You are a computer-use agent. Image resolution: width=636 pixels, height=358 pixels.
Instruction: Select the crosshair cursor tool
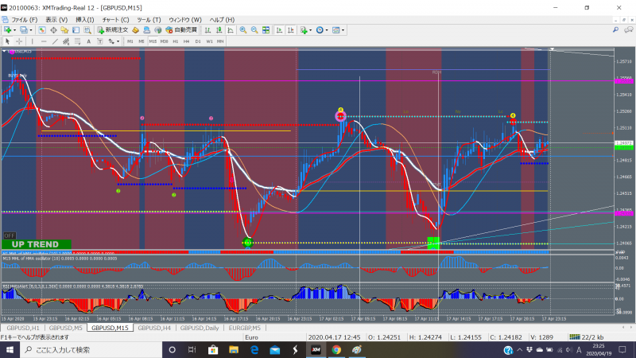pyautogui.click(x=19, y=41)
